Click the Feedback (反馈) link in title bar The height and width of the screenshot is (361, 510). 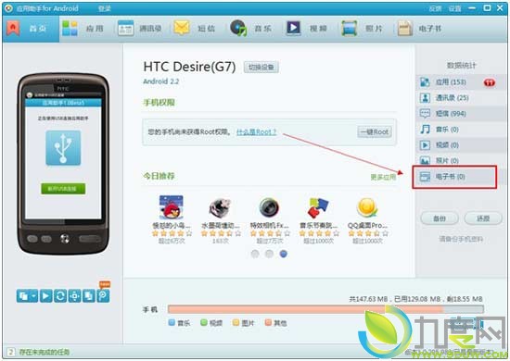tap(435, 8)
